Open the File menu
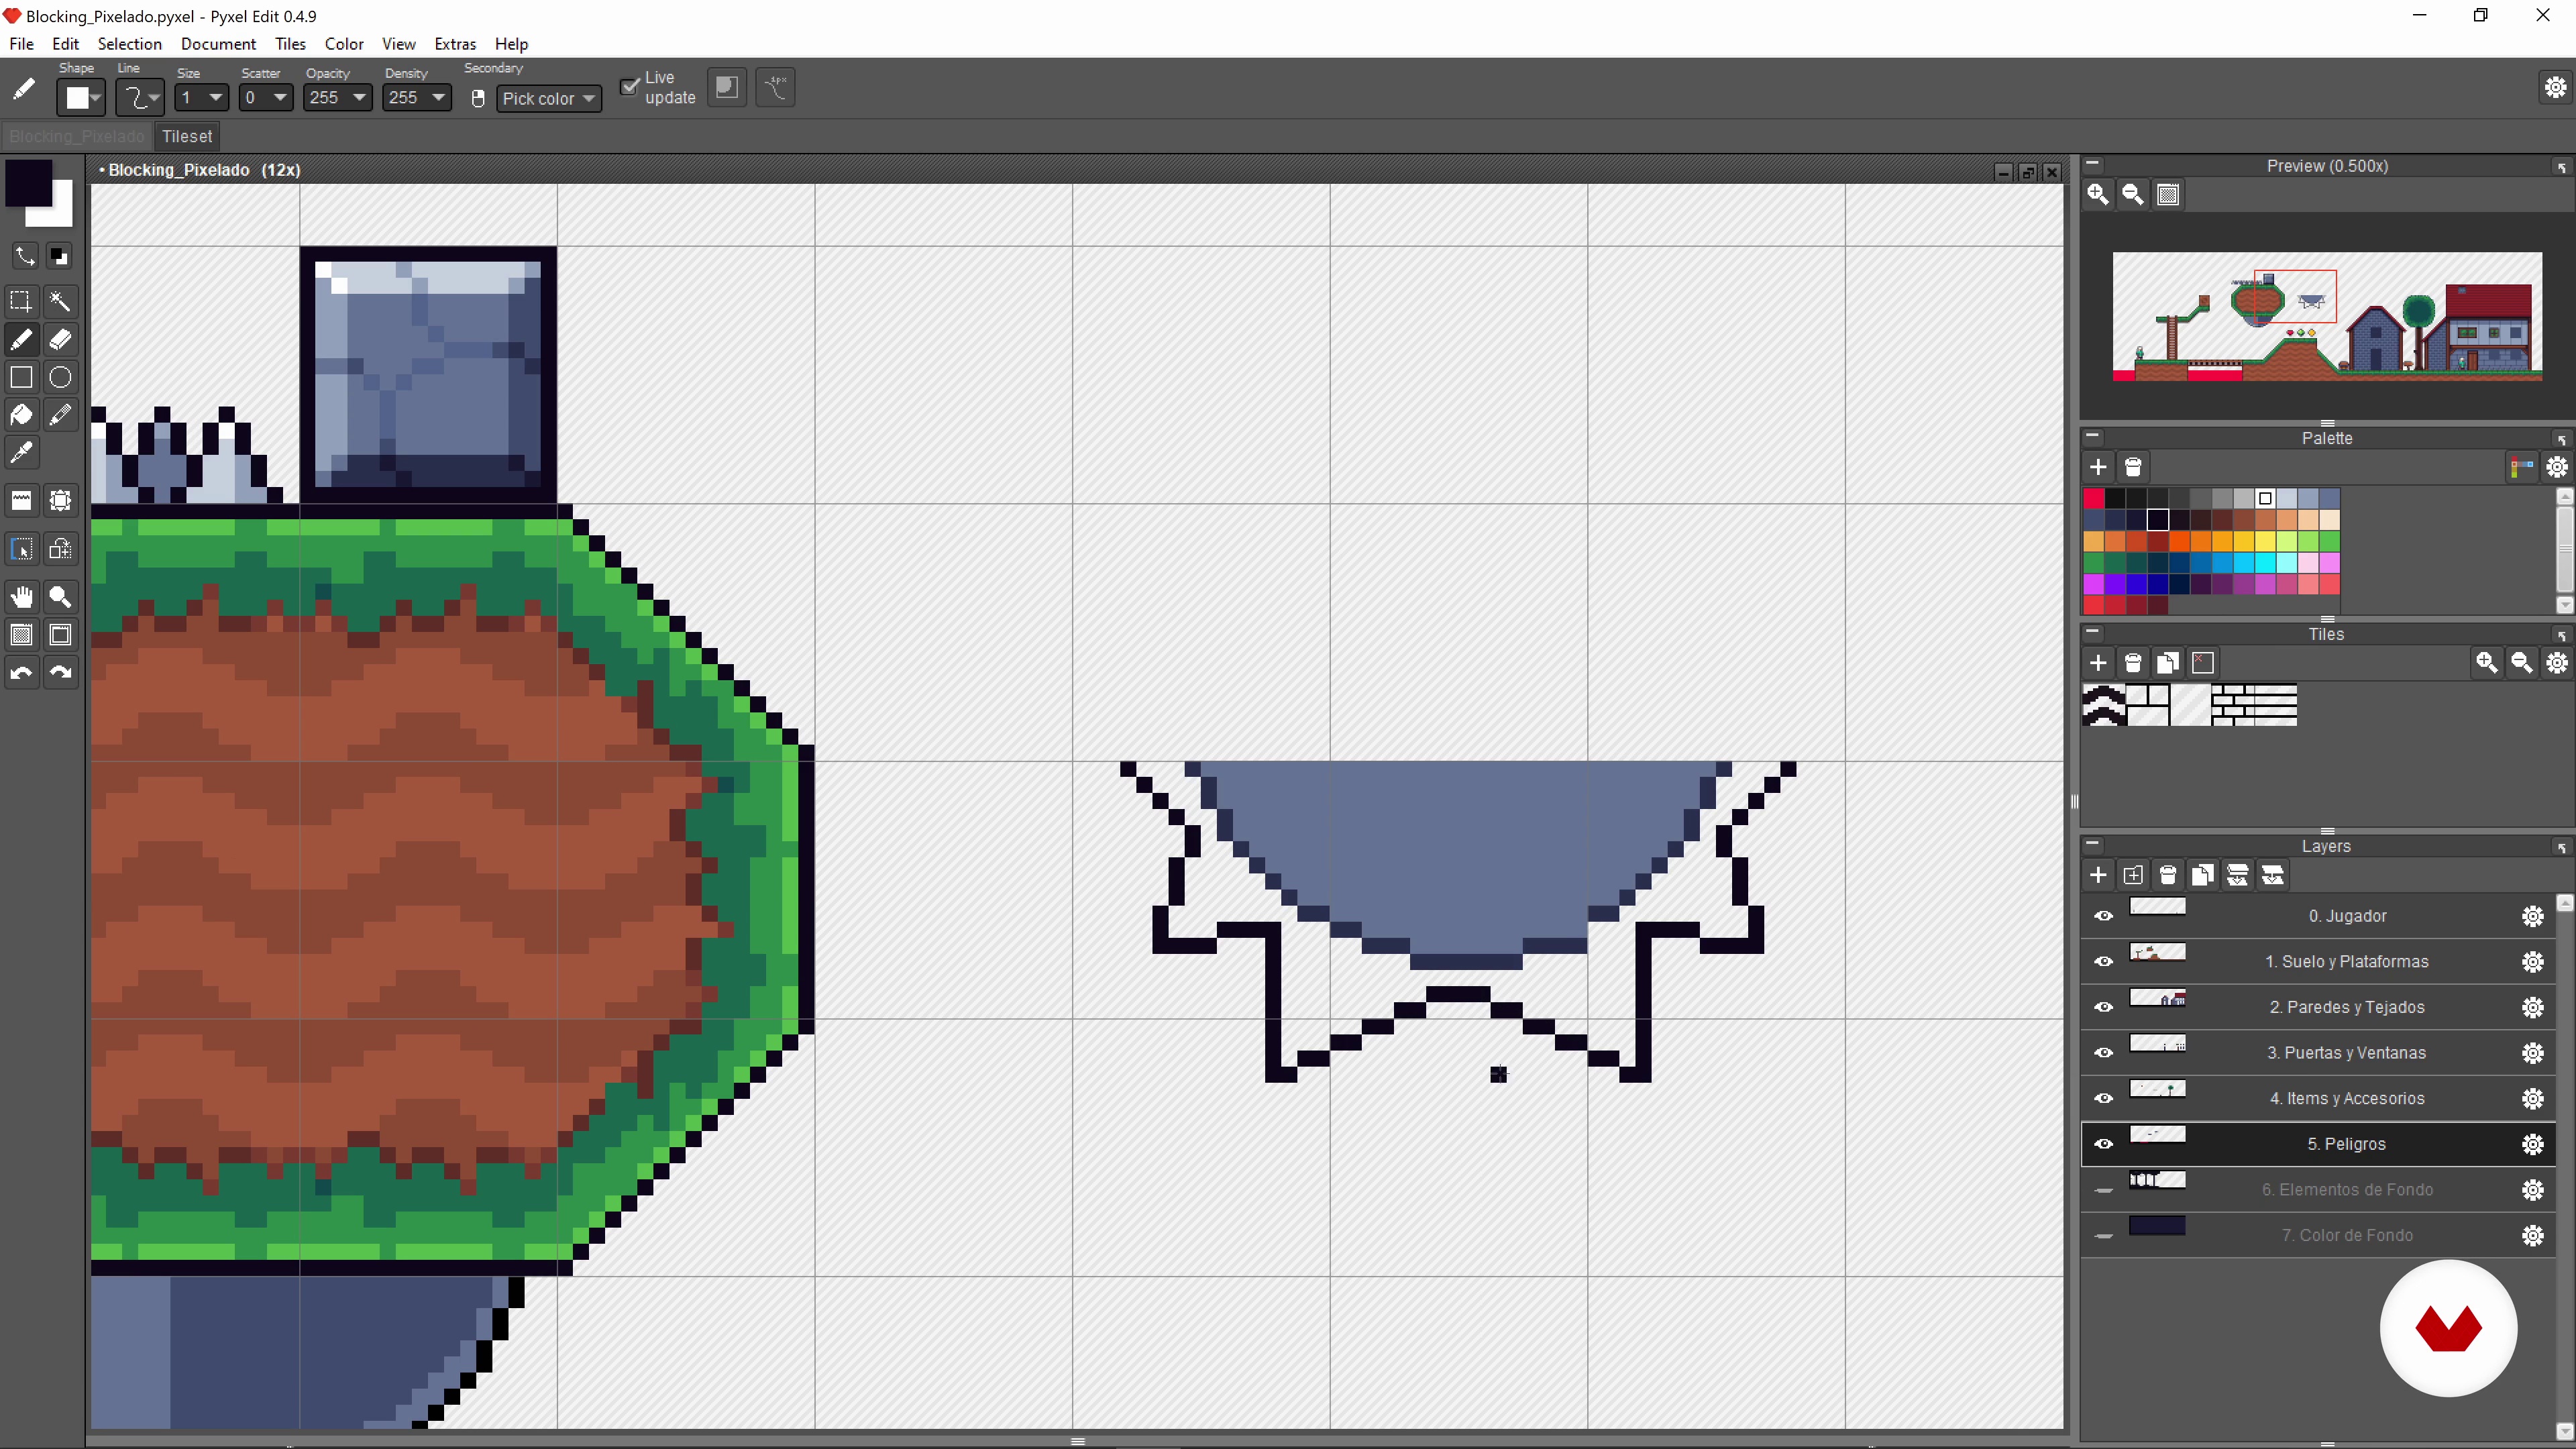Viewport: 2576px width, 1449px height. pyautogui.click(x=21, y=44)
